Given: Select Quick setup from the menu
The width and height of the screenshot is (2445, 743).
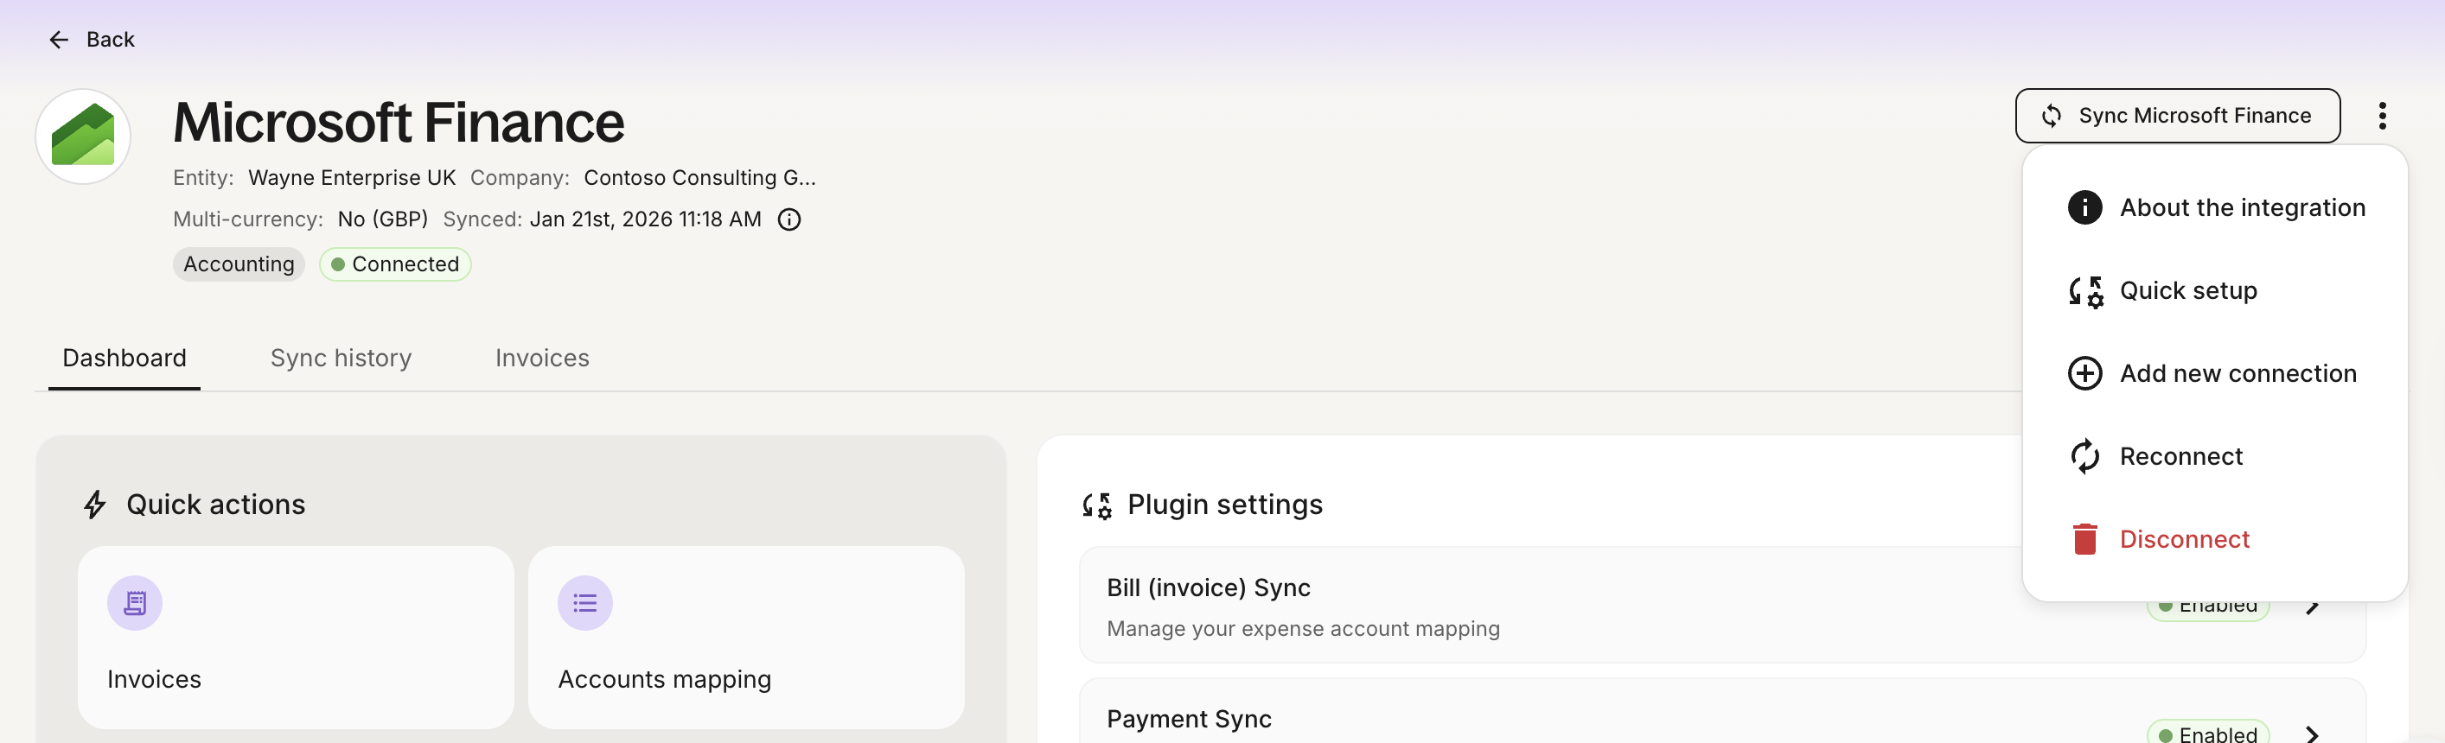Looking at the screenshot, I should 2187,290.
